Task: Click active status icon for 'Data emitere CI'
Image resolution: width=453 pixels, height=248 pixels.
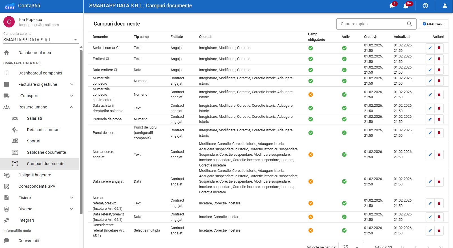Action: point(344,70)
